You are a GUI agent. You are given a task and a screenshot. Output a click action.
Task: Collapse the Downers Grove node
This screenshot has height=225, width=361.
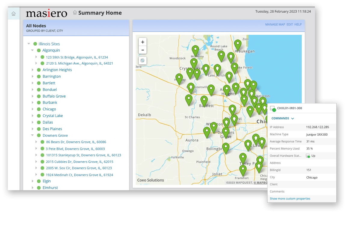(x=33, y=135)
